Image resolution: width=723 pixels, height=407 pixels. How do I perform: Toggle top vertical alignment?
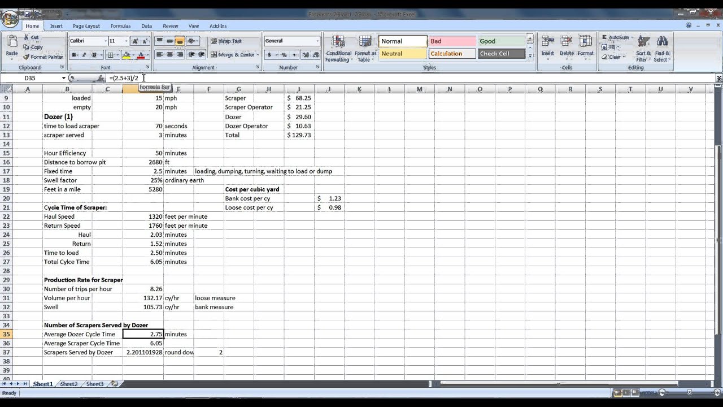(x=159, y=41)
